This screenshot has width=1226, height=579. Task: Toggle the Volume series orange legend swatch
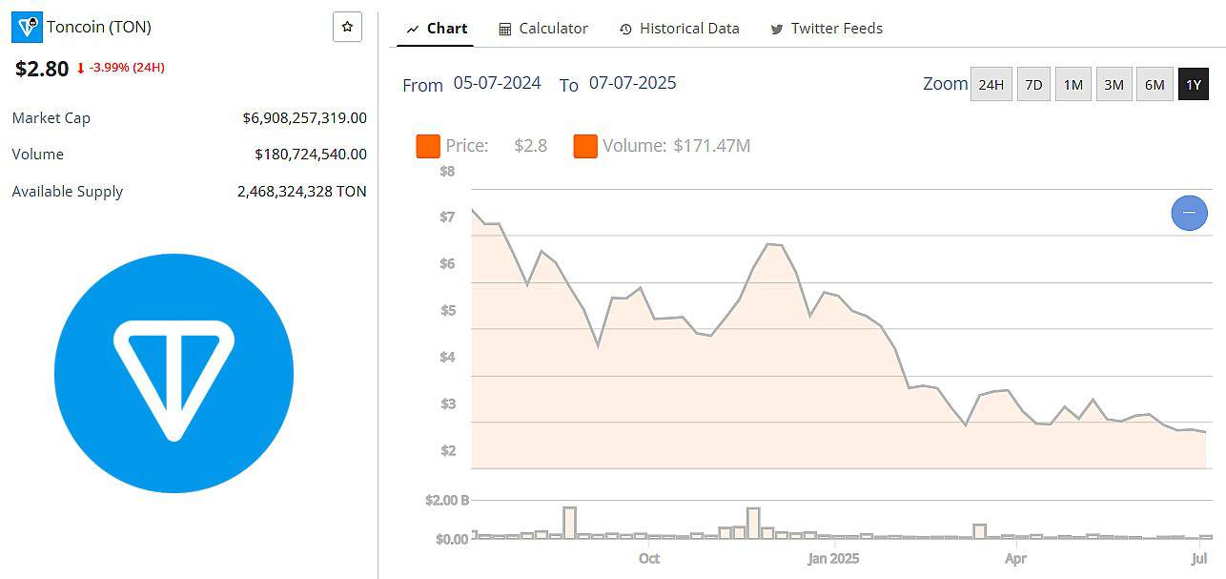585,146
